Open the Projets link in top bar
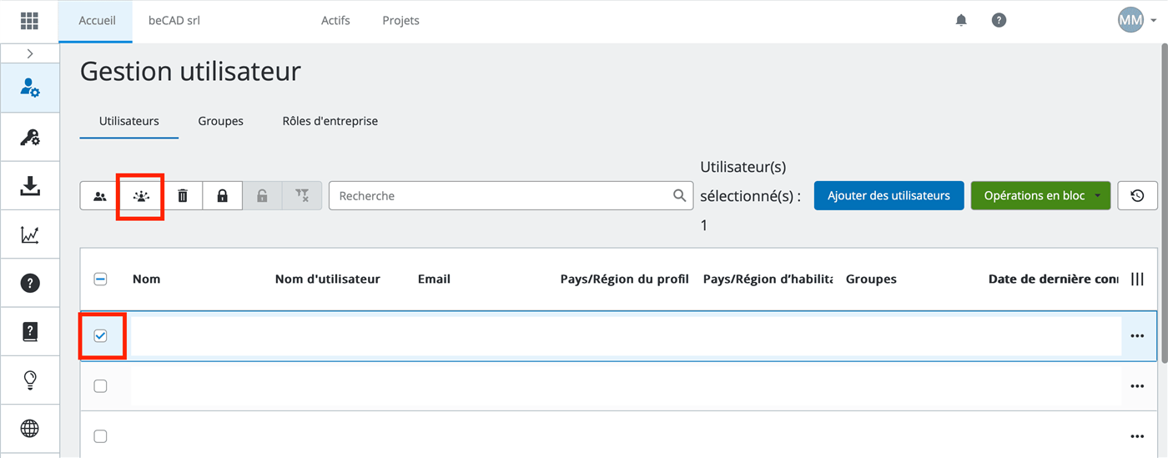The height and width of the screenshot is (458, 1168). click(400, 21)
